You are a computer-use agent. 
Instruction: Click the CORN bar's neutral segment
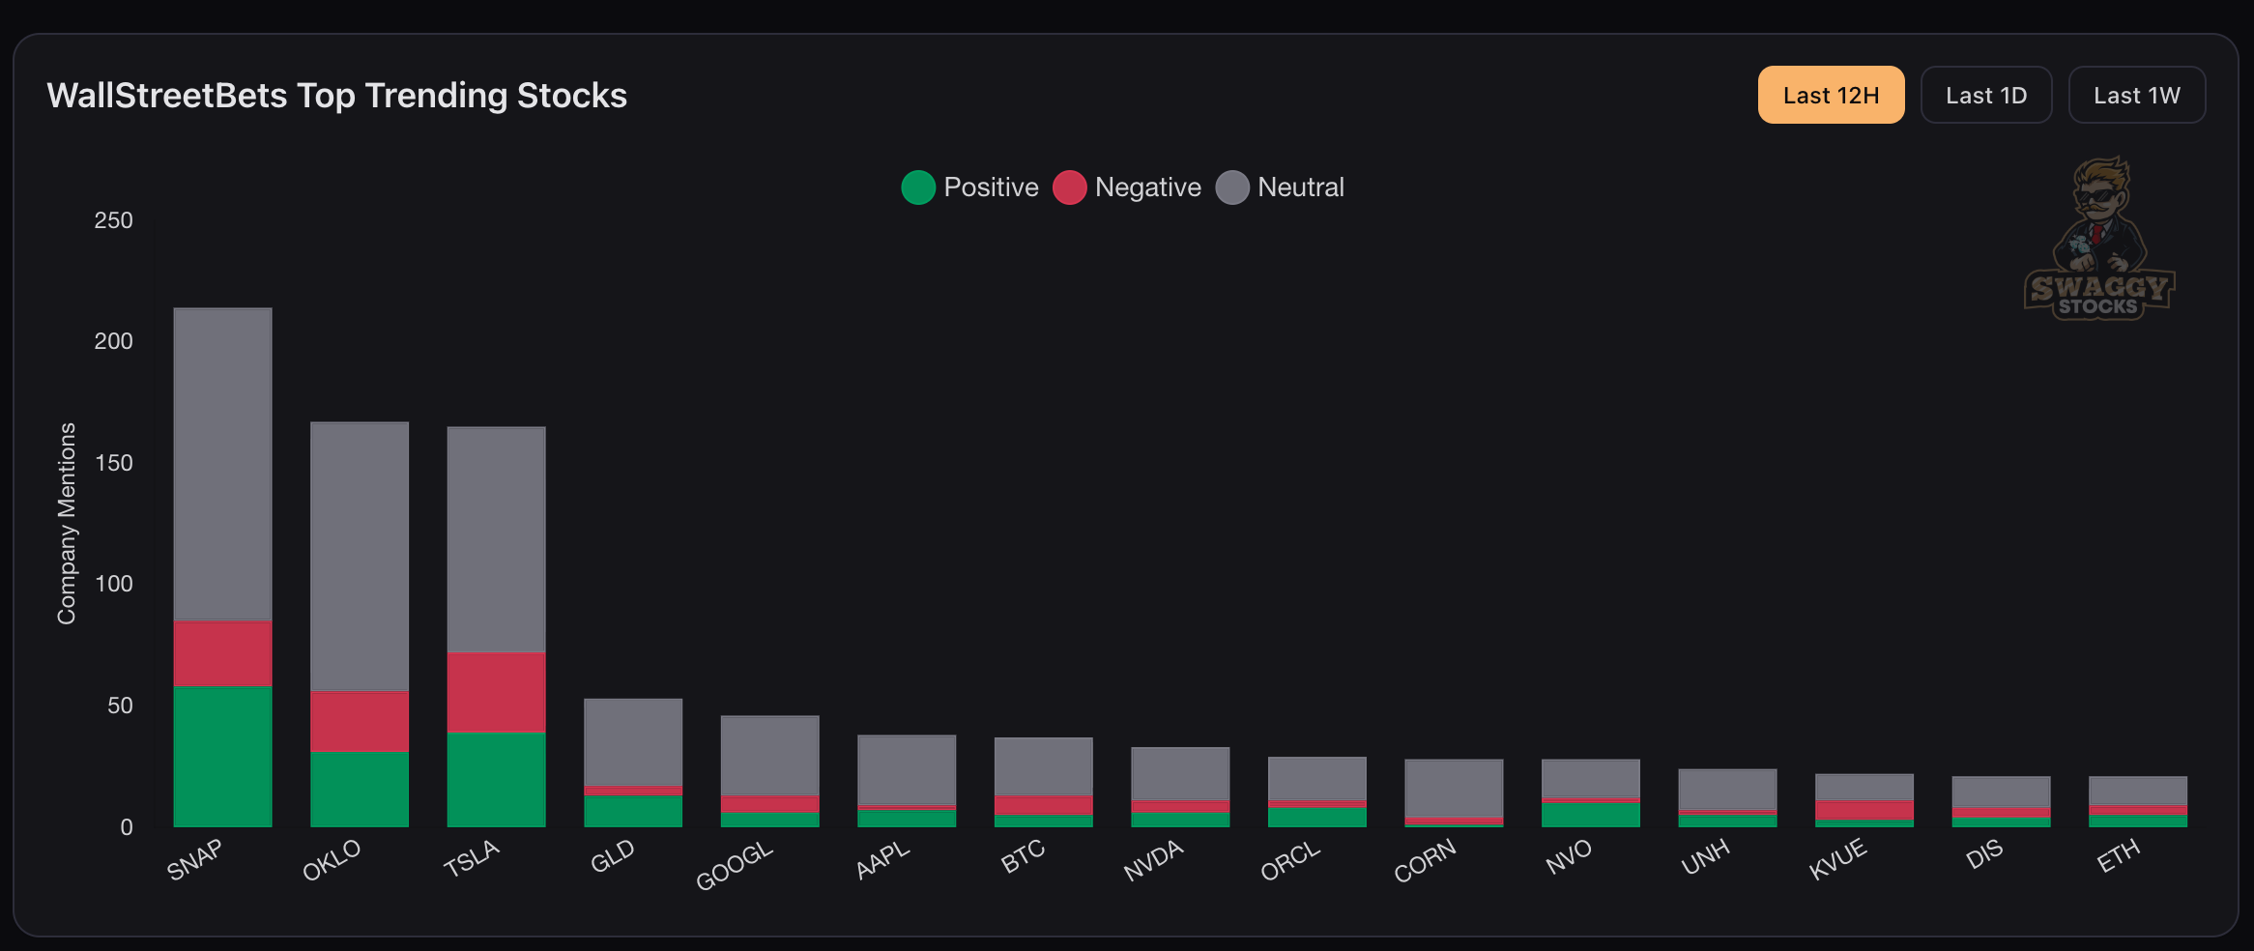click(x=1454, y=789)
